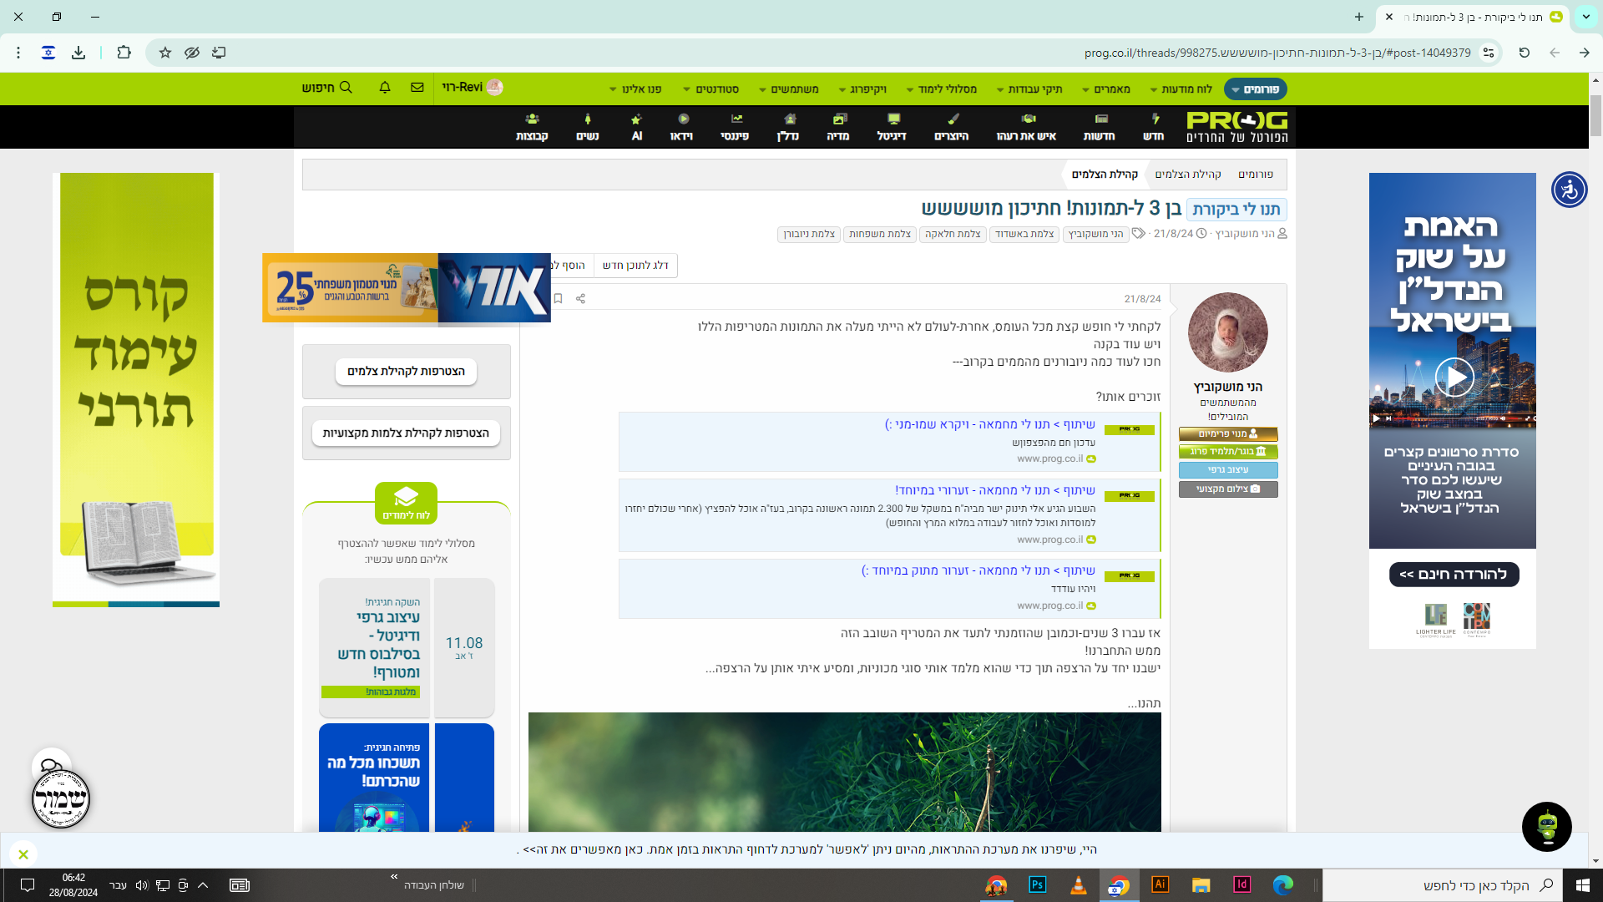Click the הצטרפות לקהילת צלמים button
Image resolution: width=1603 pixels, height=902 pixels.
point(406,372)
